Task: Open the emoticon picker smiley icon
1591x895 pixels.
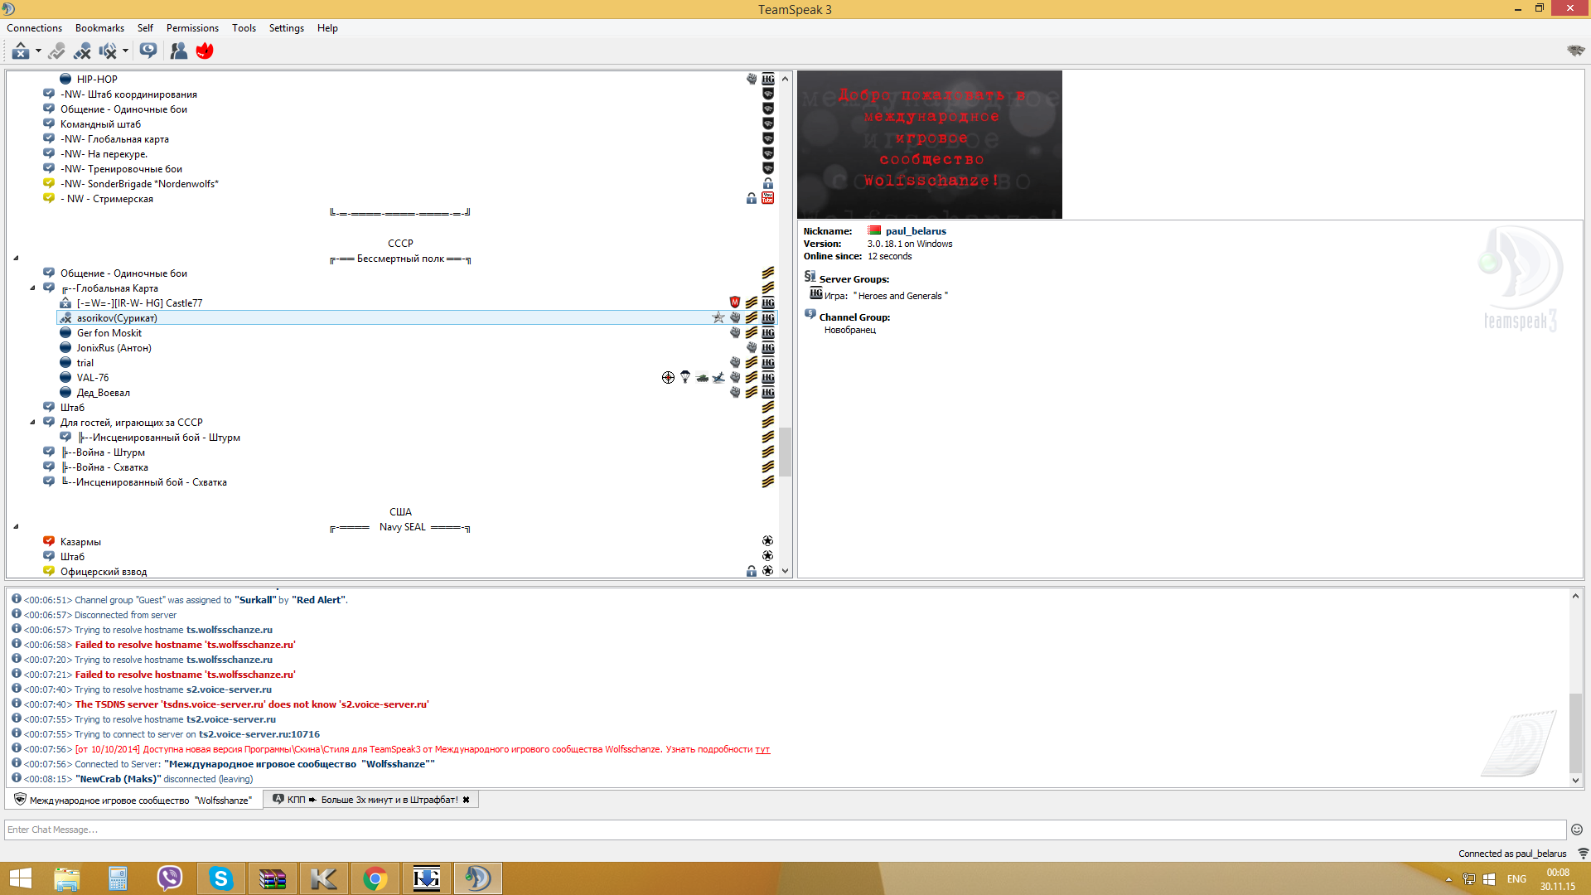Action: point(1576,830)
